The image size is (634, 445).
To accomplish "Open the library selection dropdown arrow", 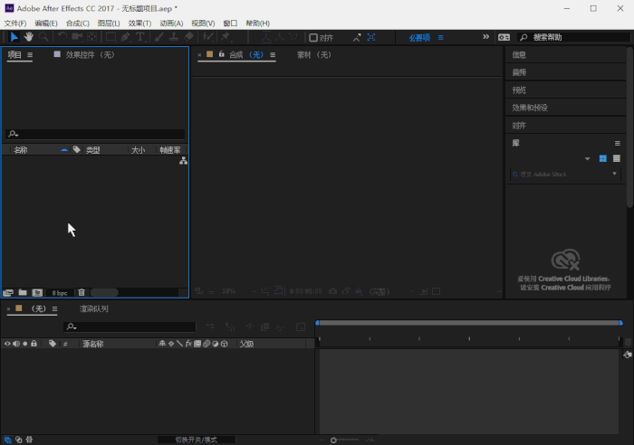I will point(588,158).
